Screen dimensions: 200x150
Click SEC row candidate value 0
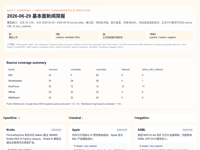(71, 75)
